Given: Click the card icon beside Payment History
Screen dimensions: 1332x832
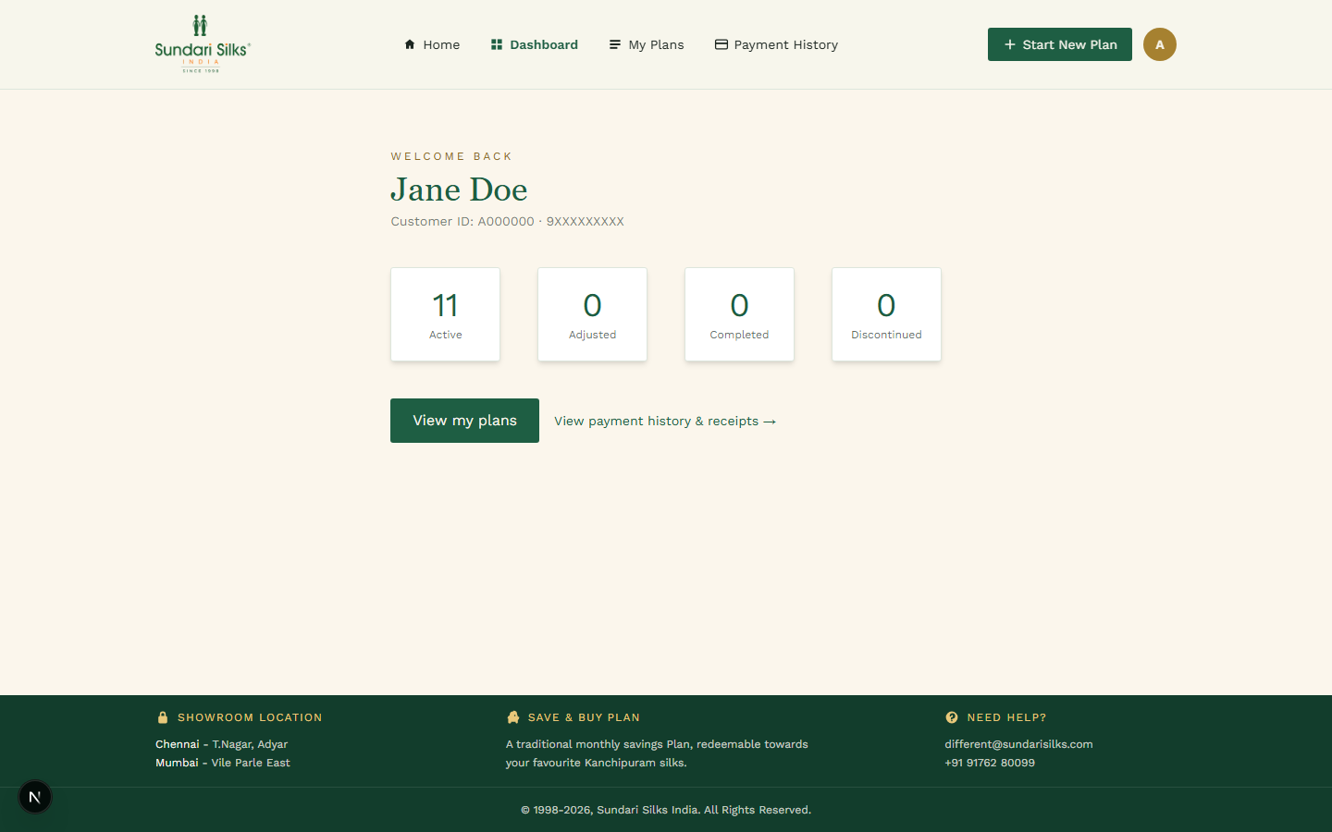Looking at the screenshot, I should 721,44.
